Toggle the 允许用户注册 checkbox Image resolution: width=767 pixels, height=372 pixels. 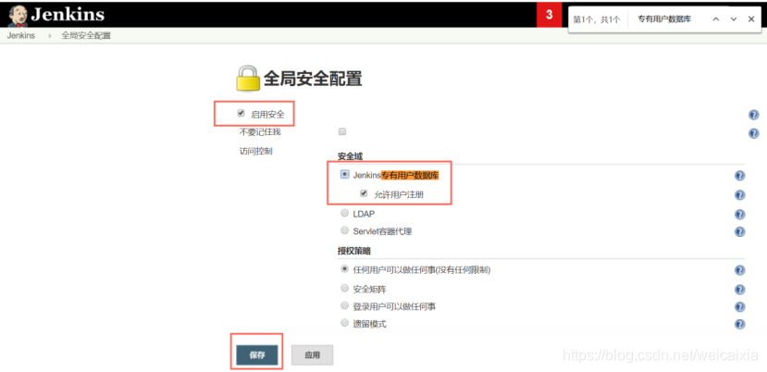click(364, 193)
